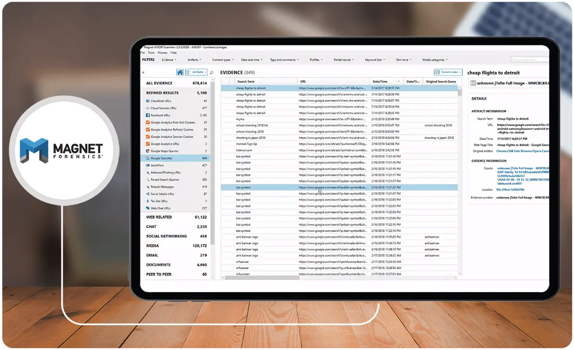Click the Google Analytics First Visit Cookies icon

pyautogui.click(x=148, y=123)
